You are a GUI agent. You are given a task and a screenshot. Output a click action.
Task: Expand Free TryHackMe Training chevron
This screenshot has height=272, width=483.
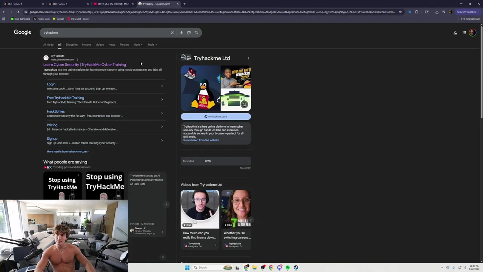pos(162,100)
